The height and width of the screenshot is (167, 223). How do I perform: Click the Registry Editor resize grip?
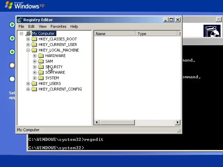click(x=179, y=131)
